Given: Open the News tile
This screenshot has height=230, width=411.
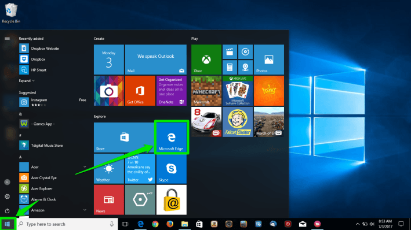Looking at the screenshot, I should tap(109, 200).
